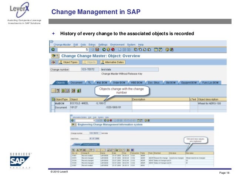Open the Settings menu
Viewport: 236px width, 177px height.
103,45
